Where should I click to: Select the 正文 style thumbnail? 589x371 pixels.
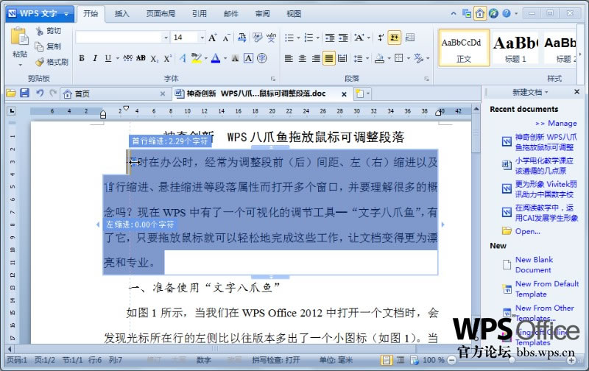click(464, 48)
